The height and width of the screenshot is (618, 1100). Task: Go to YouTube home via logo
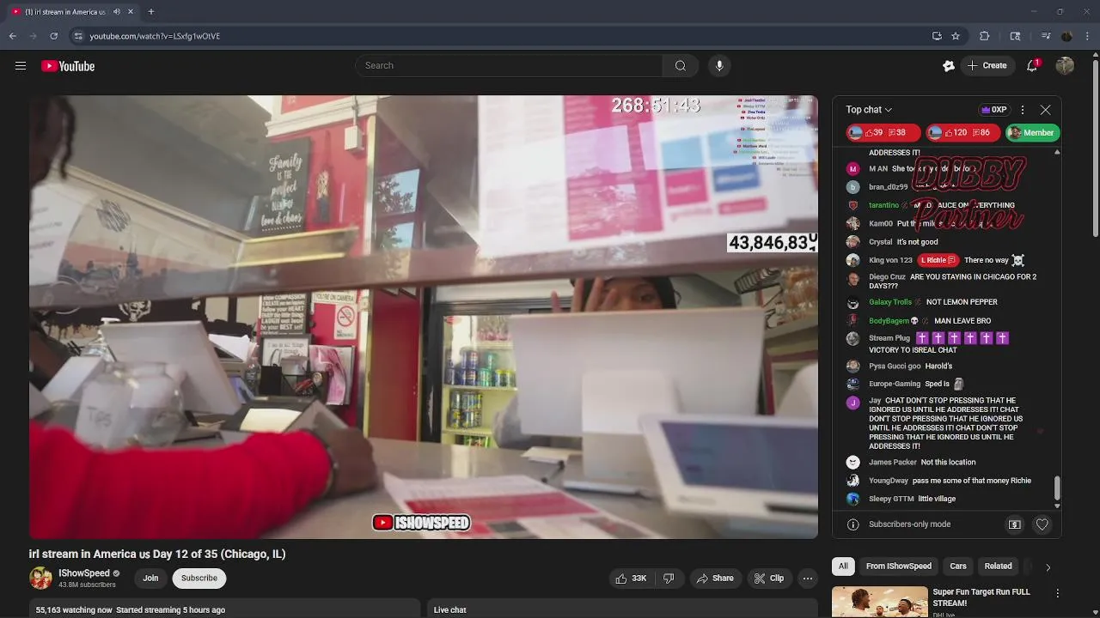point(68,66)
